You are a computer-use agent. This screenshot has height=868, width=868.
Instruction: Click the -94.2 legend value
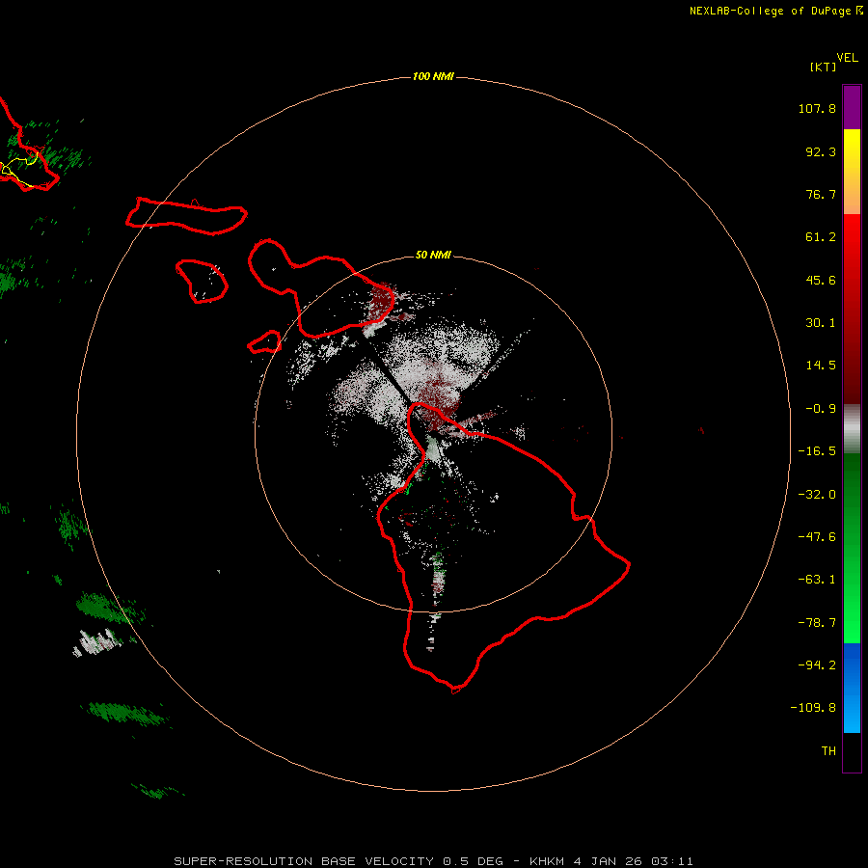coord(817,665)
